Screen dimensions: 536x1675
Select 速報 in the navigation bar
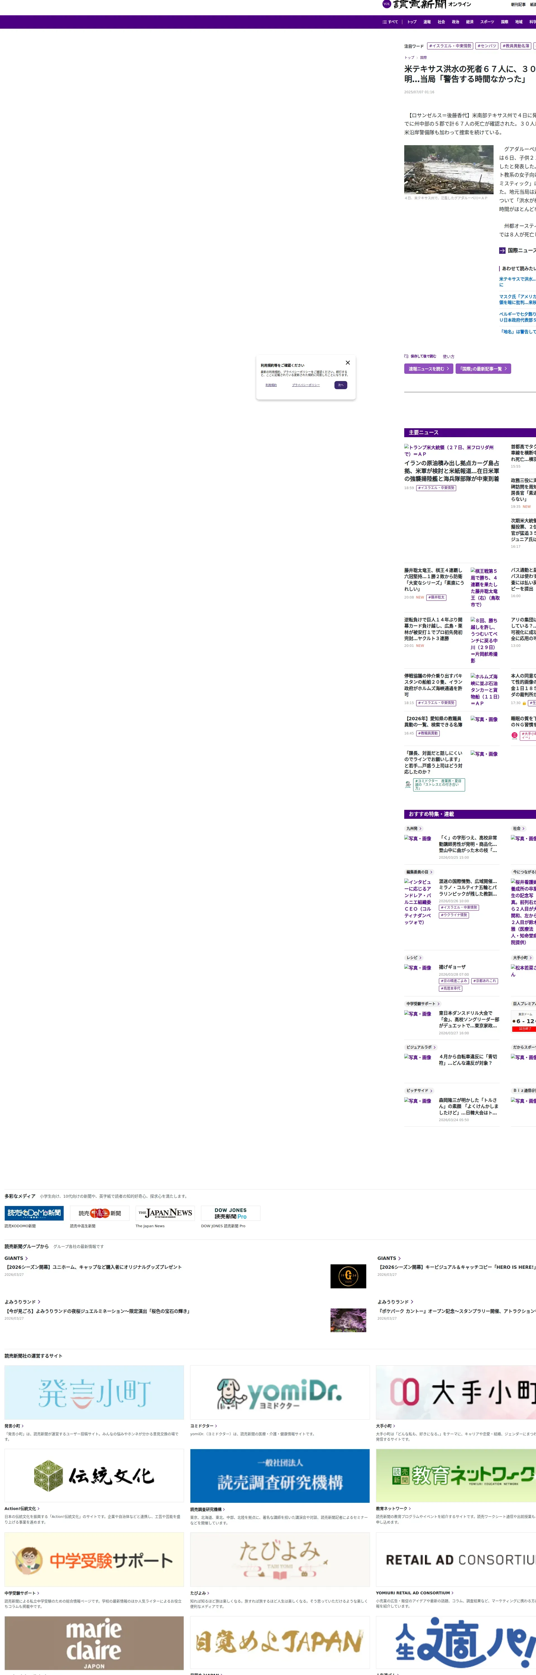[x=427, y=22]
